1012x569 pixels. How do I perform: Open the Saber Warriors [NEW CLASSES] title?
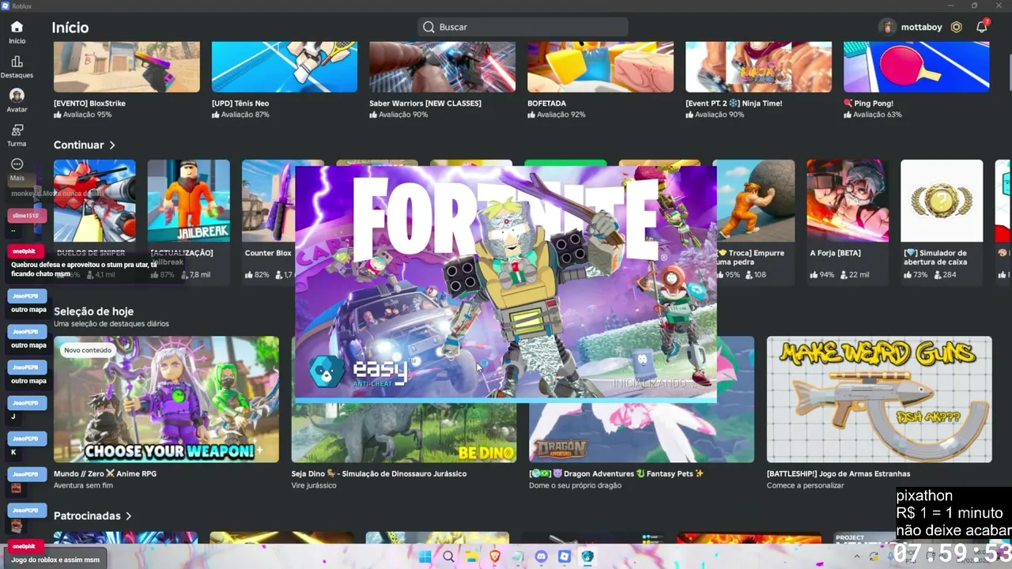click(x=425, y=104)
